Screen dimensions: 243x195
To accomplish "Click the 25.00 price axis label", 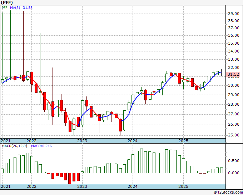I will click(234, 135).
